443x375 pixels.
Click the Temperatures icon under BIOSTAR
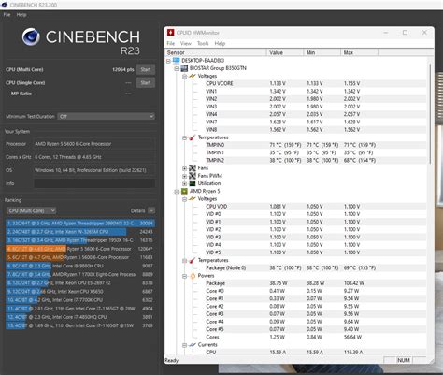pos(193,137)
